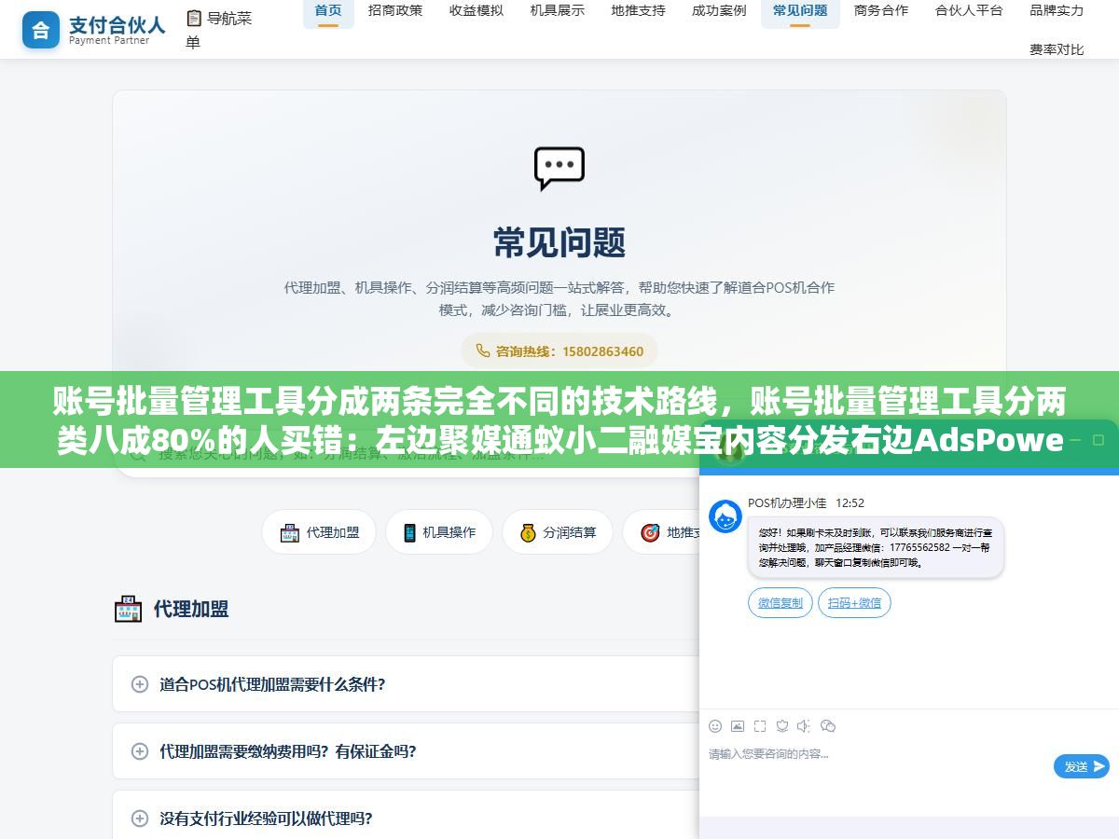Click the screenshot capture icon in chat
This screenshot has width=1119, height=839.
point(760,726)
